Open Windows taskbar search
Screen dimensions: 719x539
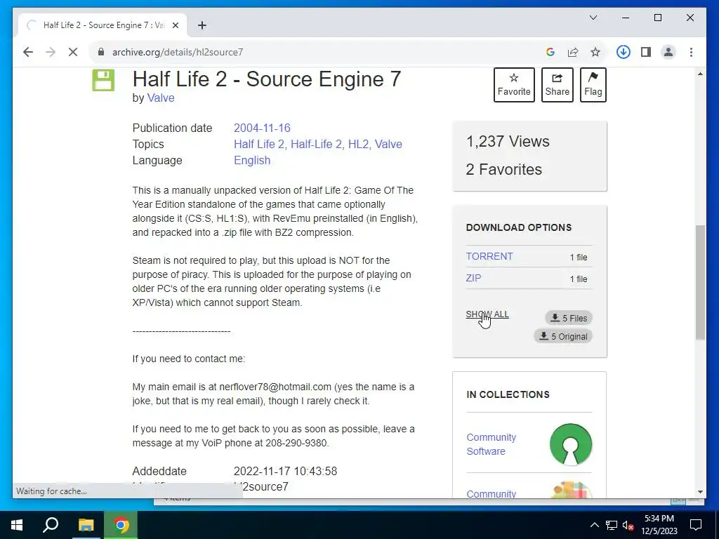51,525
